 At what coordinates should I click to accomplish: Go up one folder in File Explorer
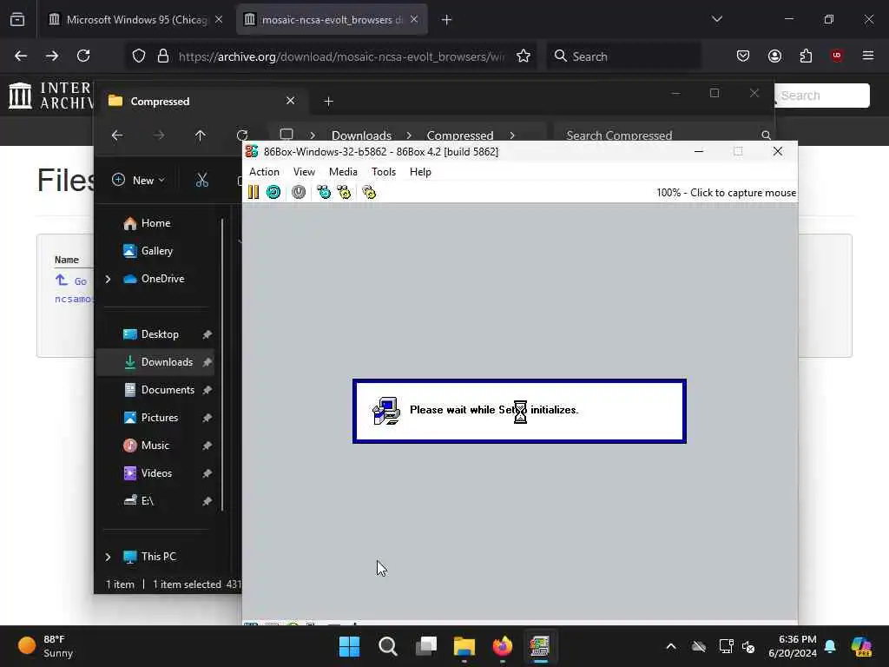pos(201,135)
